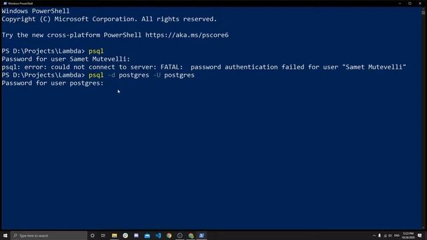The image size is (427, 240).
Task: Click the ENG language indicator
Action: click(397, 235)
